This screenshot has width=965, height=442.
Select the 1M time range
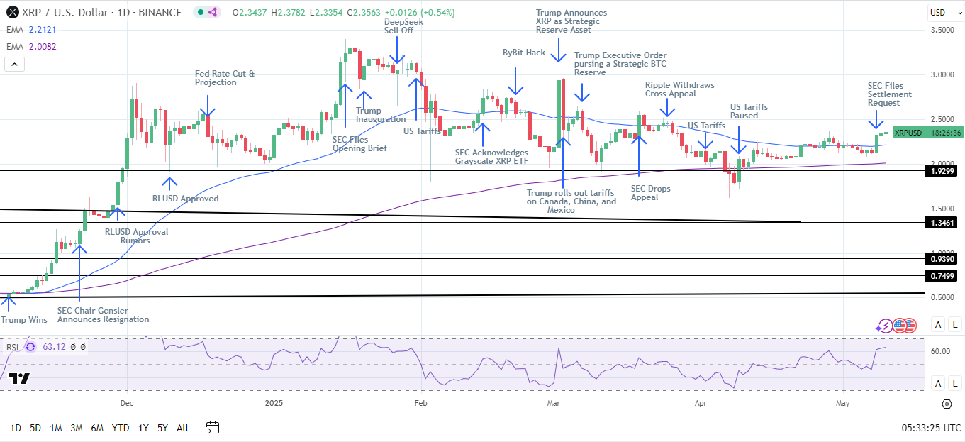(56, 428)
